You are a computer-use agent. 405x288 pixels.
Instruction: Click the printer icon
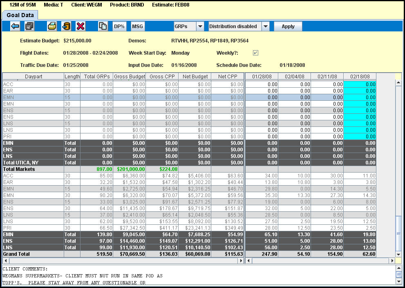[52, 26]
